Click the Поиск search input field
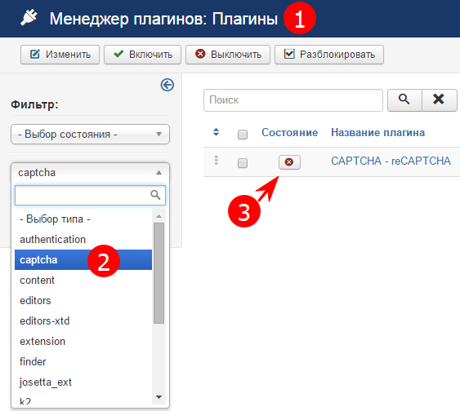The width and height of the screenshot is (460, 411). tap(293, 100)
